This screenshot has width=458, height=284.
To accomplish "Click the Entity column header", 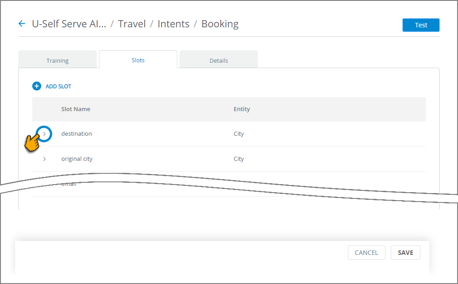I will pyautogui.click(x=242, y=109).
